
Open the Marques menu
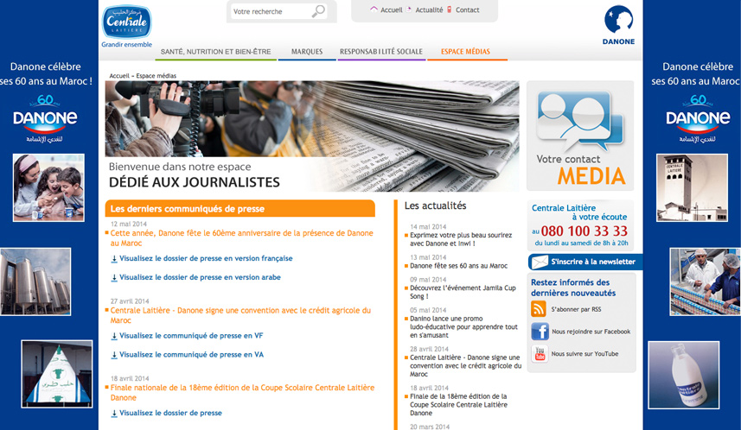click(307, 52)
